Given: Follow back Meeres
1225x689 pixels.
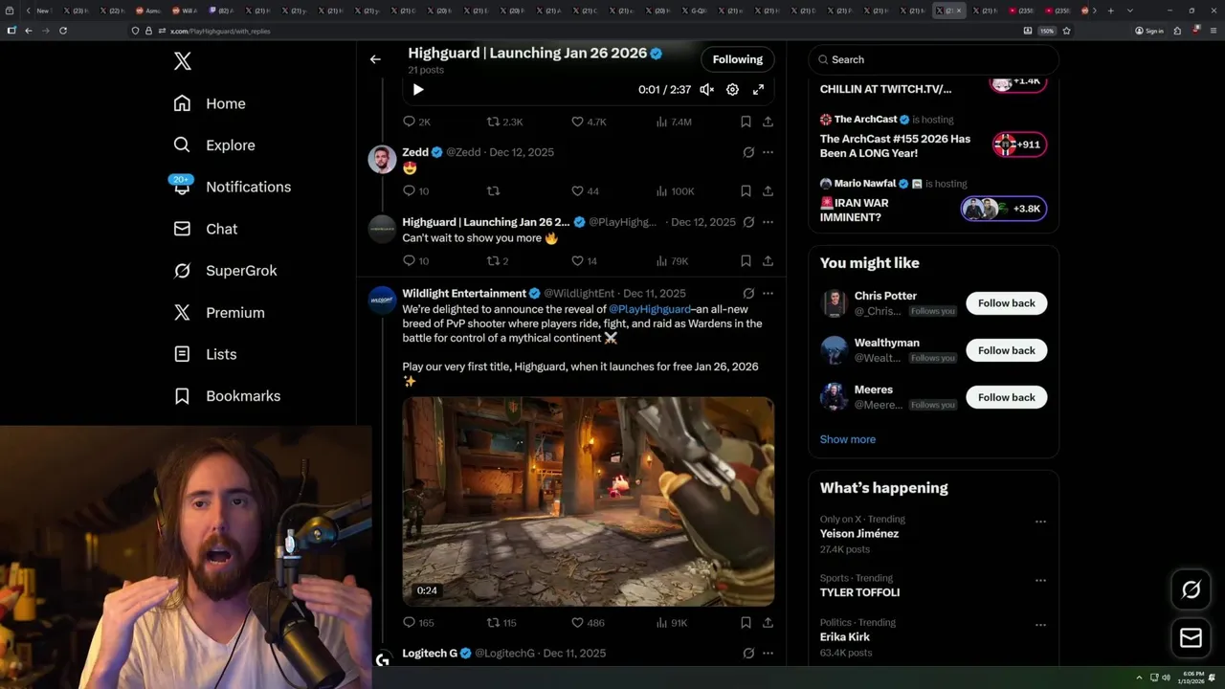Looking at the screenshot, I should [1007, 397].
